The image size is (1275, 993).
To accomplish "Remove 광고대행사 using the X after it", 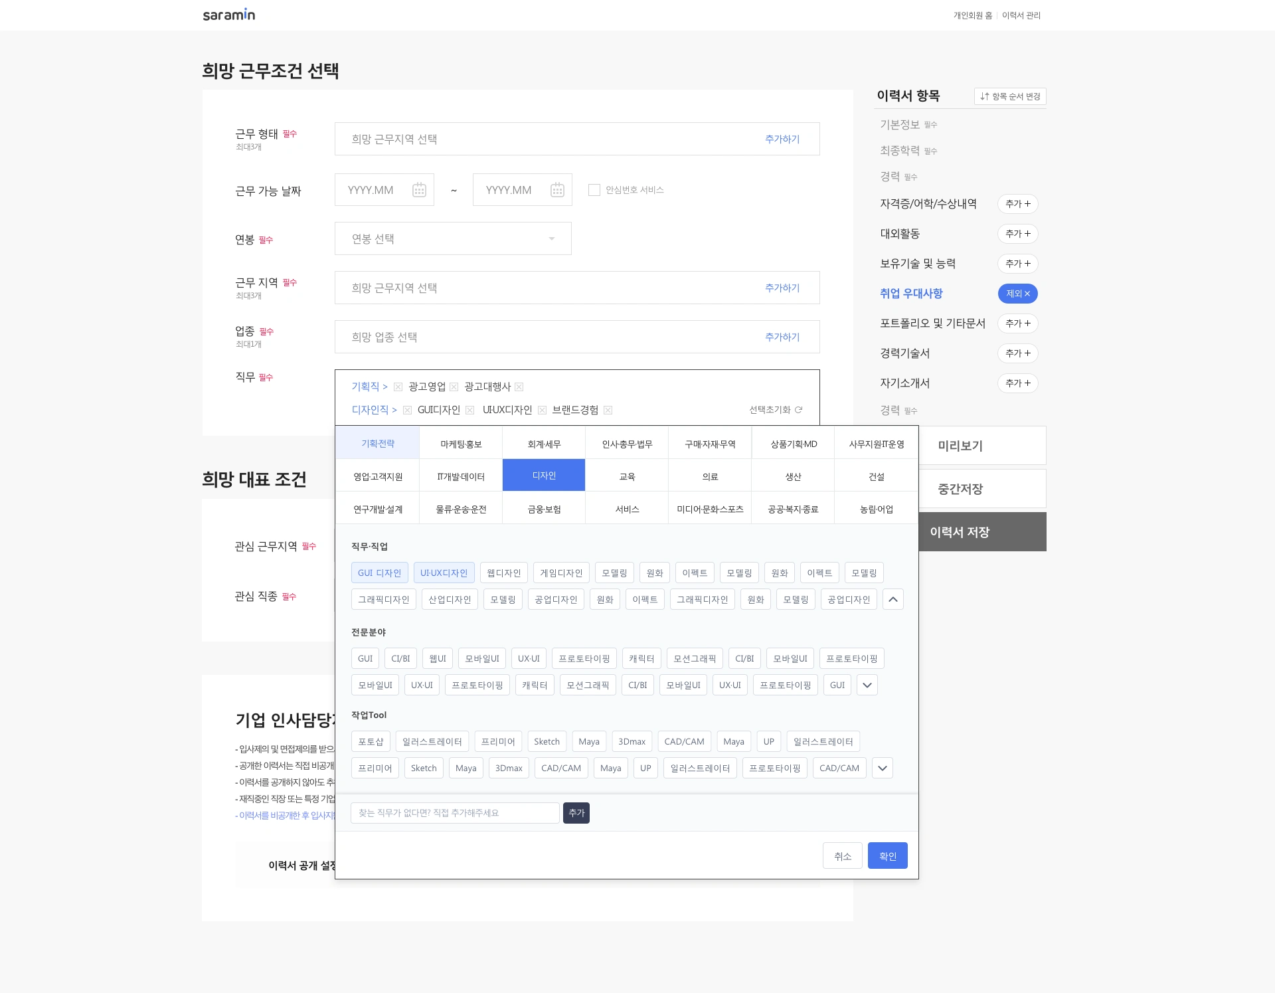I will coord(519,387).
